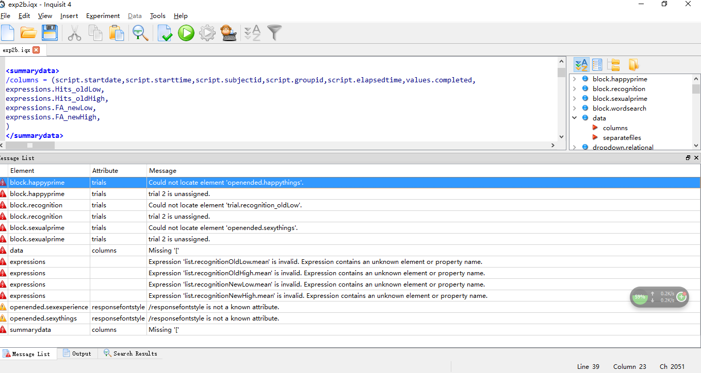701x373 pixels.
Task: Select separatefiles under data in tree
Action: coord(622,138)
